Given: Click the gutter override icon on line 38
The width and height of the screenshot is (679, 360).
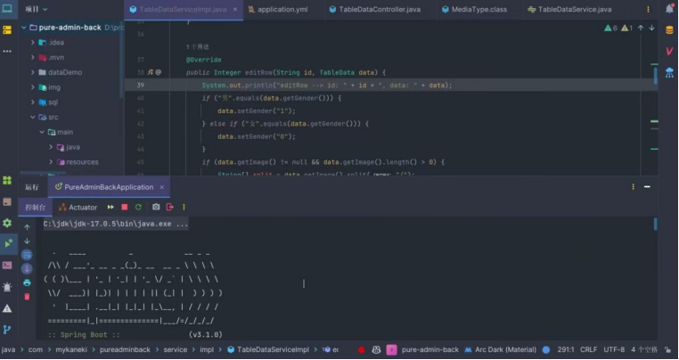Looking at the screenshot, I should 151,72.
